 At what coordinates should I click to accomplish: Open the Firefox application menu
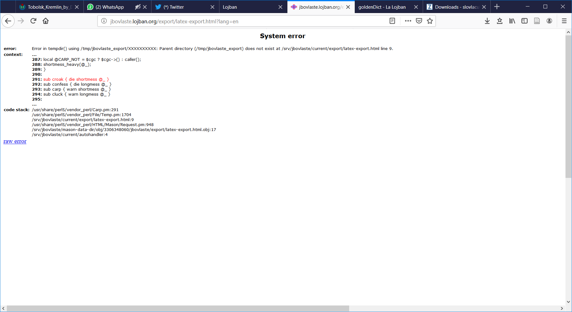click(565, 21)
